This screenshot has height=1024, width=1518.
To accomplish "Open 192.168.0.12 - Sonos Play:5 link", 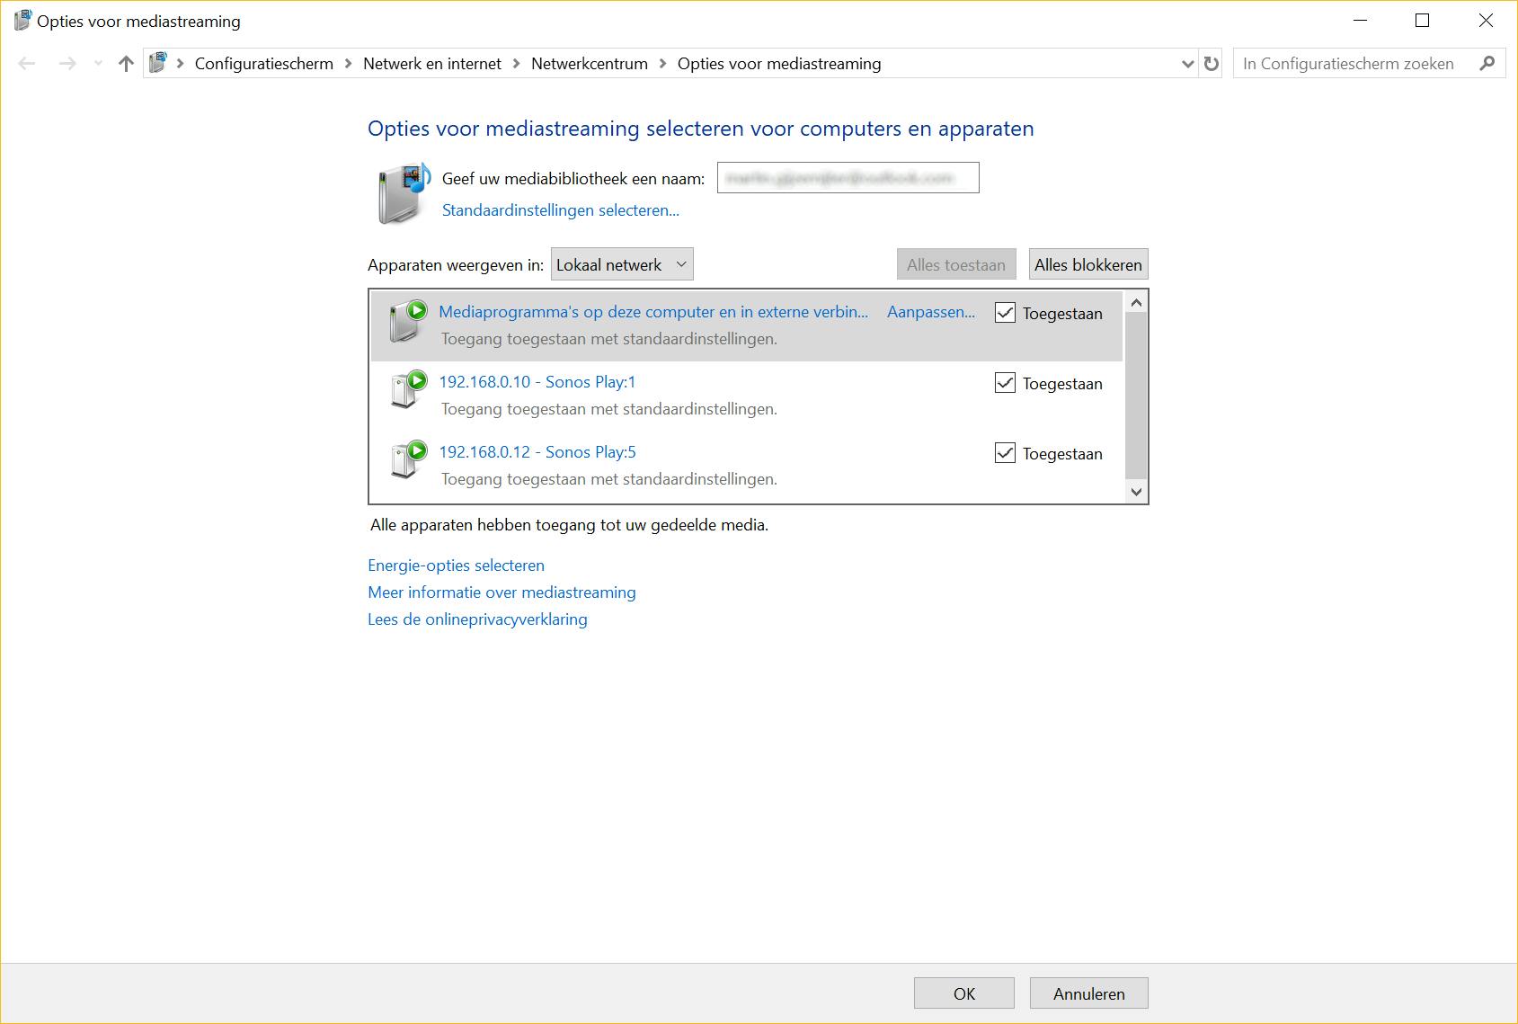I will (x=537, y=452).
